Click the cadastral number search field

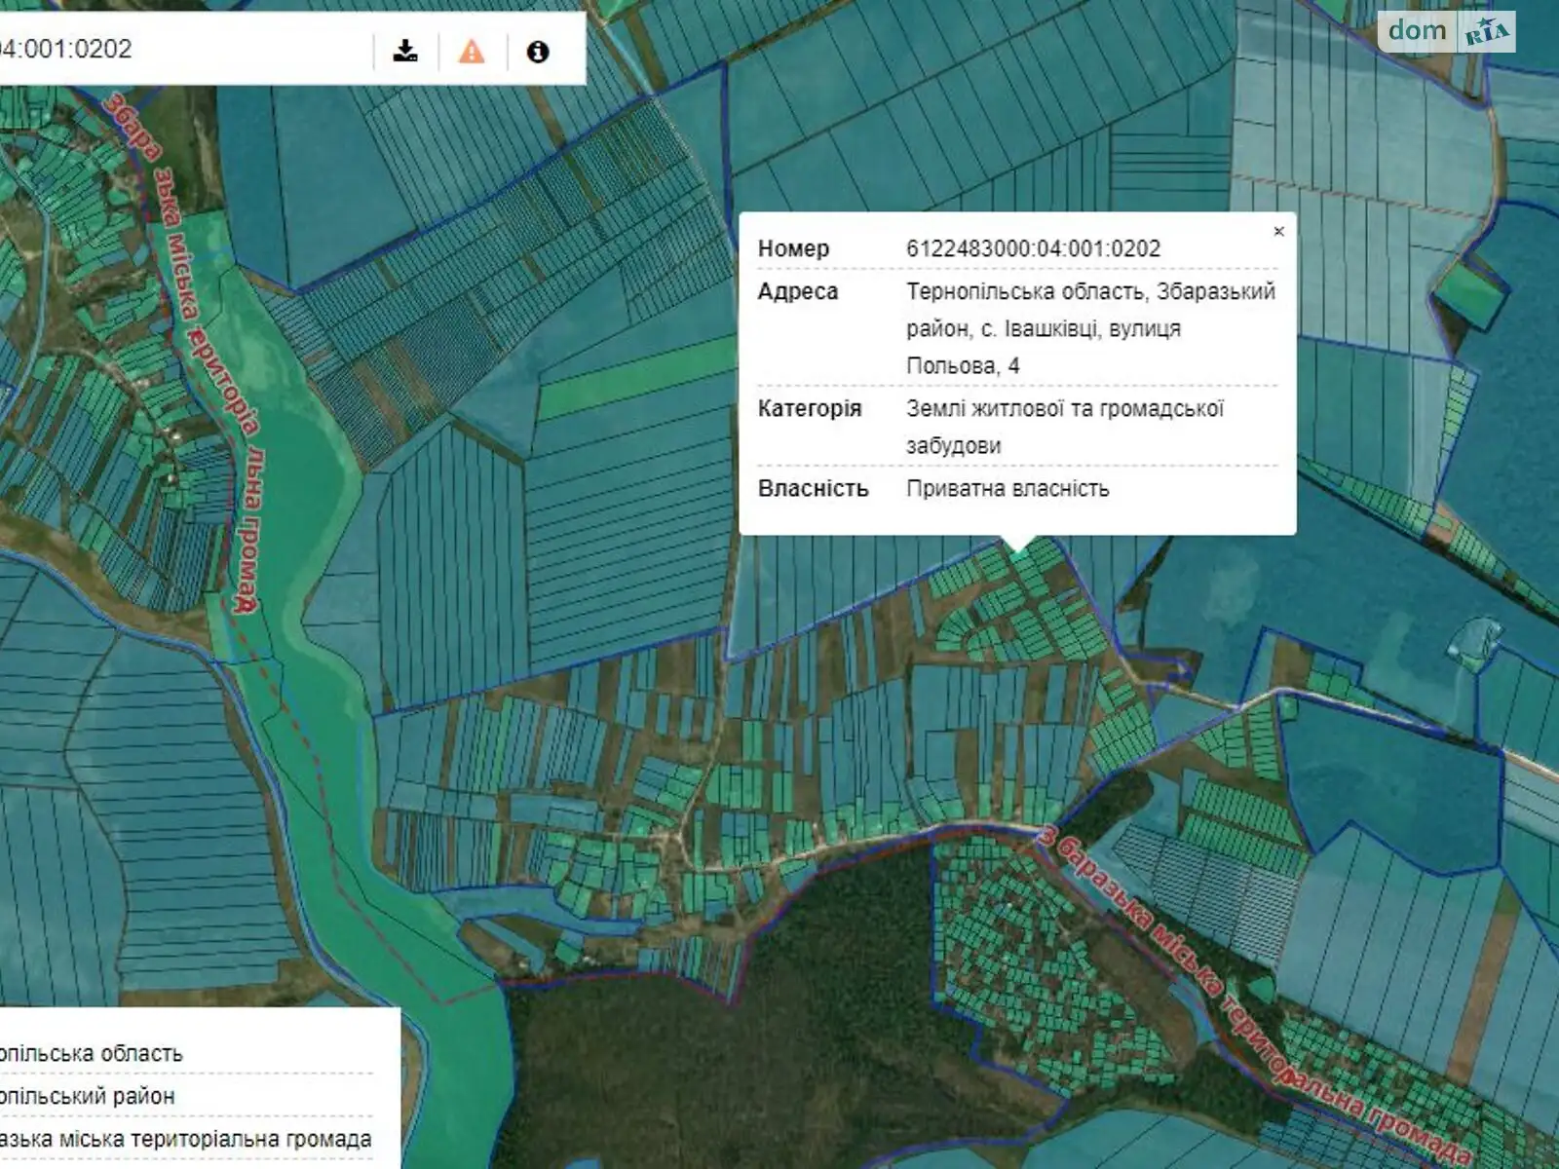(175, 49)
